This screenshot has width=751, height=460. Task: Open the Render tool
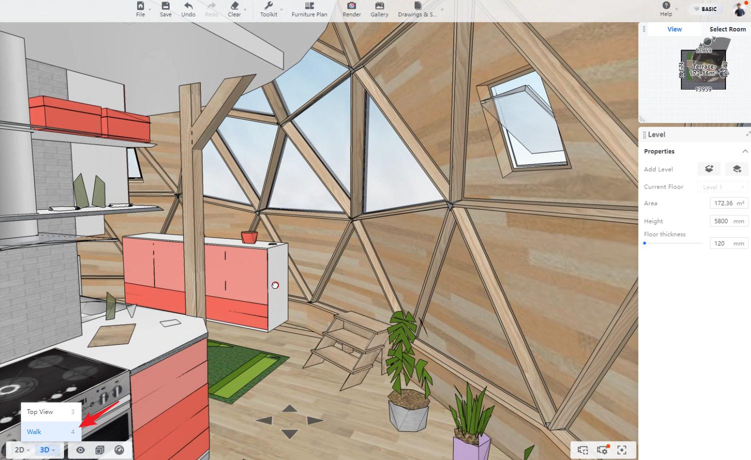click(351, 9)
